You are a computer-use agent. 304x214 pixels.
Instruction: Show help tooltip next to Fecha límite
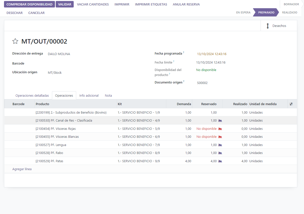click(x=174, y=62)
